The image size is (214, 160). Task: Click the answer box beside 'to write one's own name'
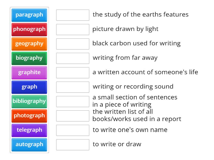(x=72, y=130)
